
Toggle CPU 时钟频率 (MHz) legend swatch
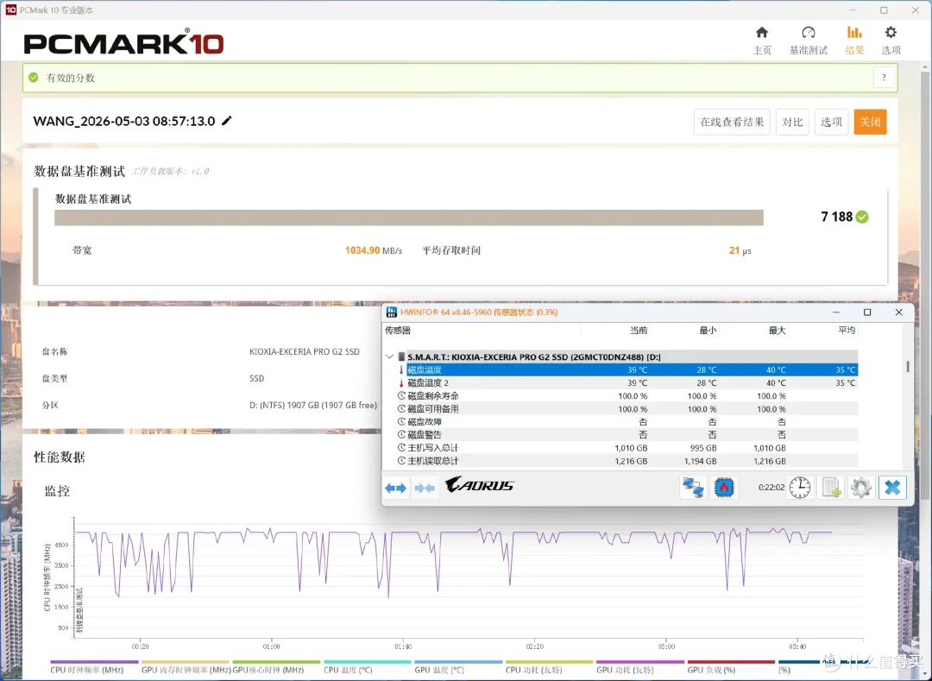94,661
